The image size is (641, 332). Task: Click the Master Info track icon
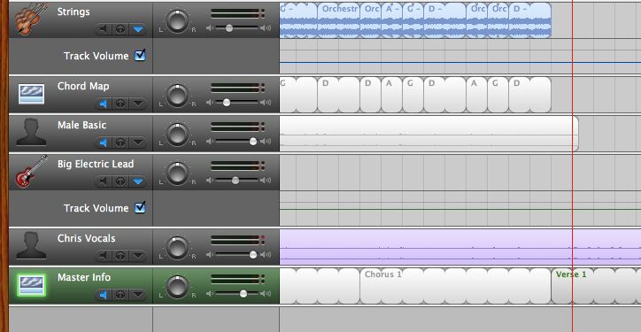pos(32,285)
